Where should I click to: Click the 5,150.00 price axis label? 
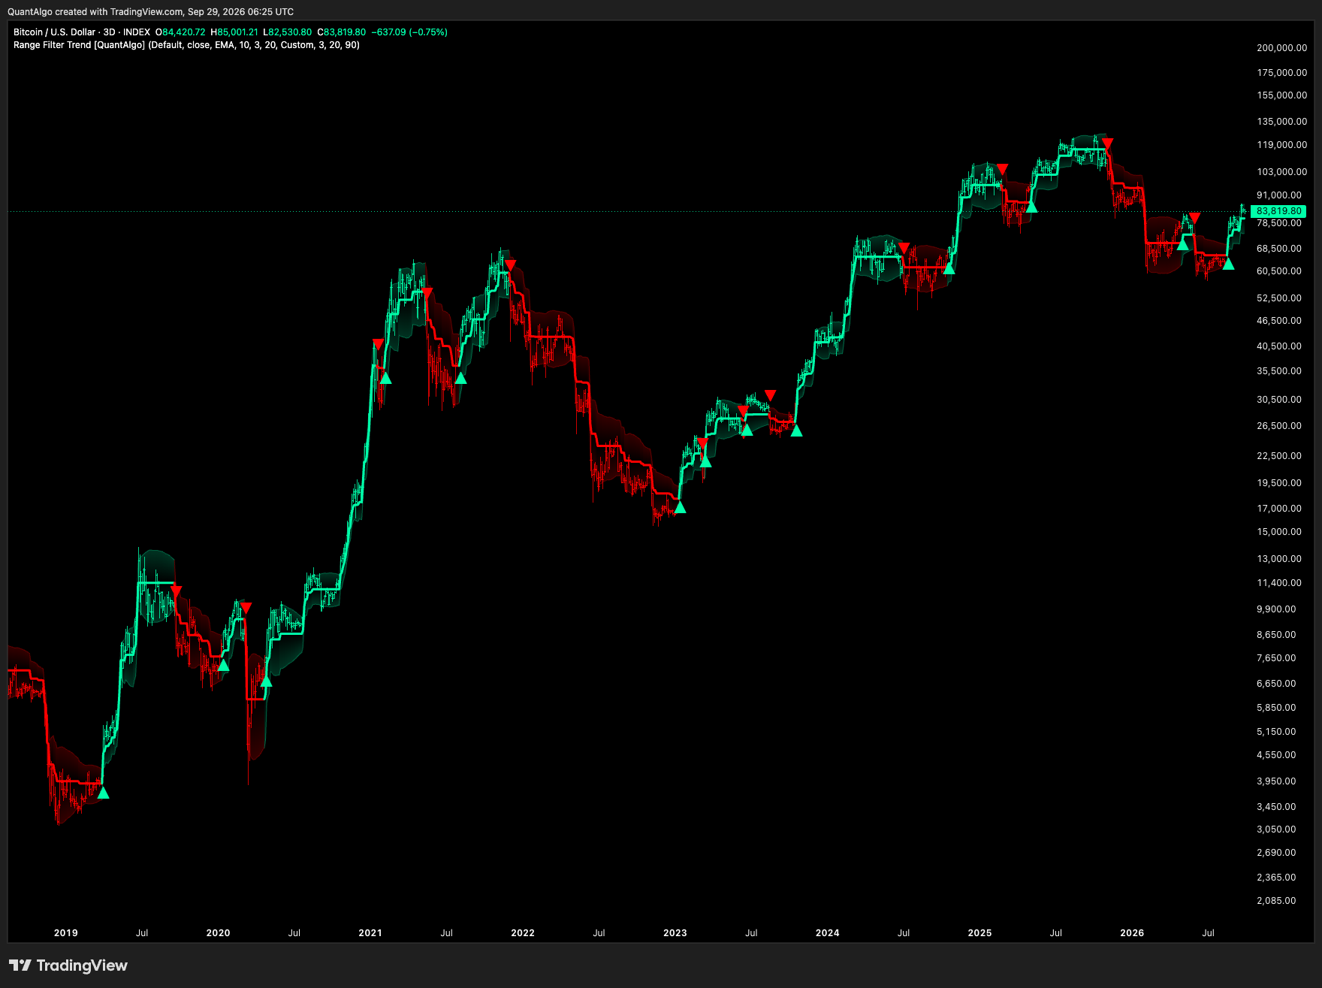pyautogui.click(x=1277, y=732)
